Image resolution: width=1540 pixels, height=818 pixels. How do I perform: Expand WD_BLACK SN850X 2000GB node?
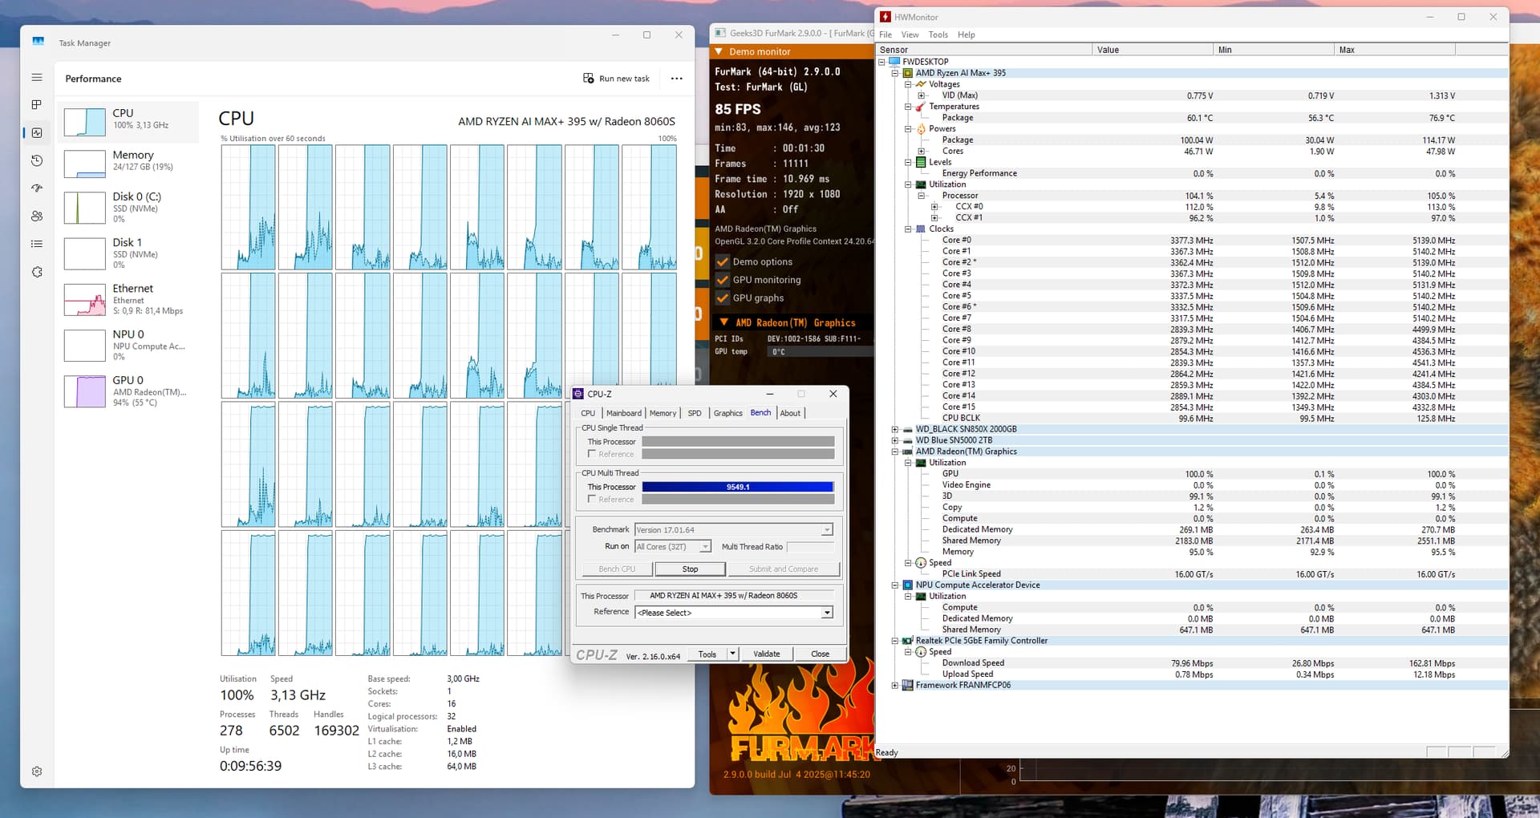(895, 430)
